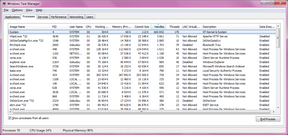
Task: Click the Windows Explorer description cell
Action: coord(214,62)
